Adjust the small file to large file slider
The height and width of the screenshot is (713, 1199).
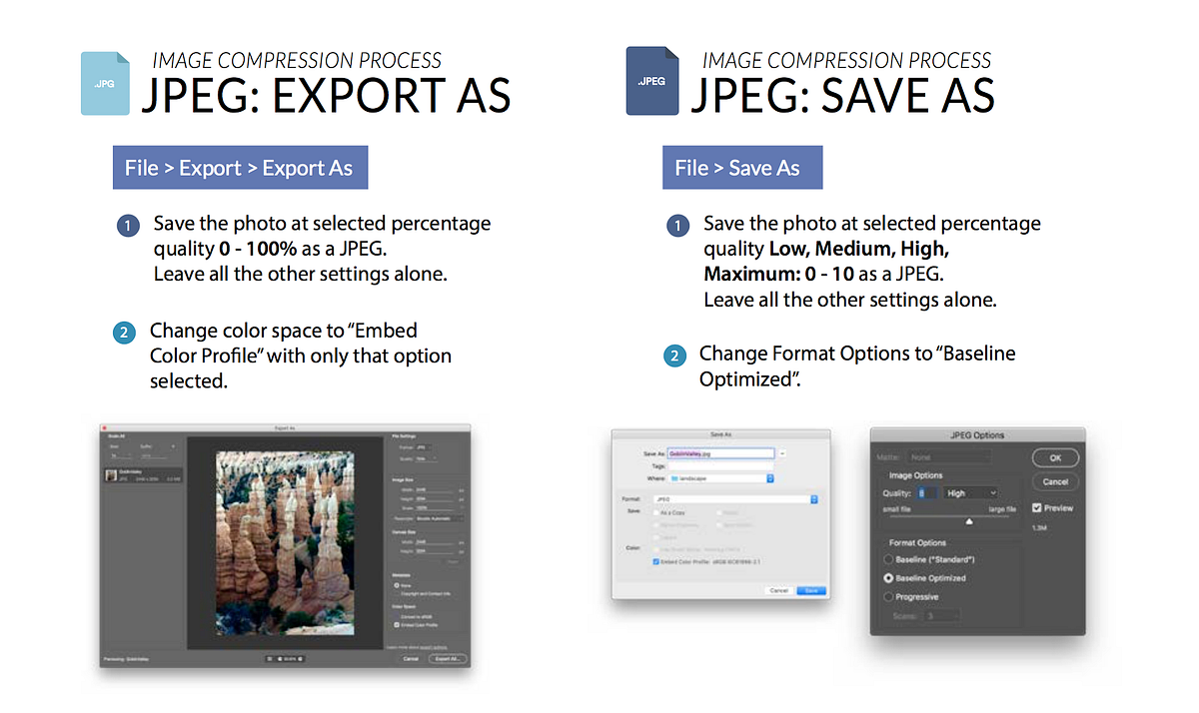pos(969,521)
